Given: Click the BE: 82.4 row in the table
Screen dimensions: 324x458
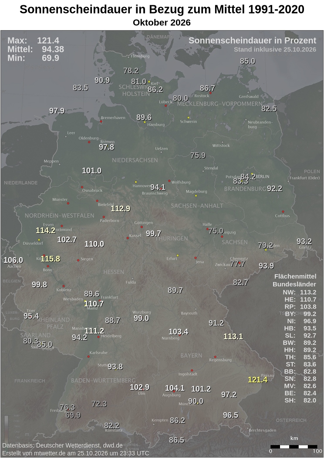Looking at the screenshot, I should pyautogui.click(x=300, y=393).
